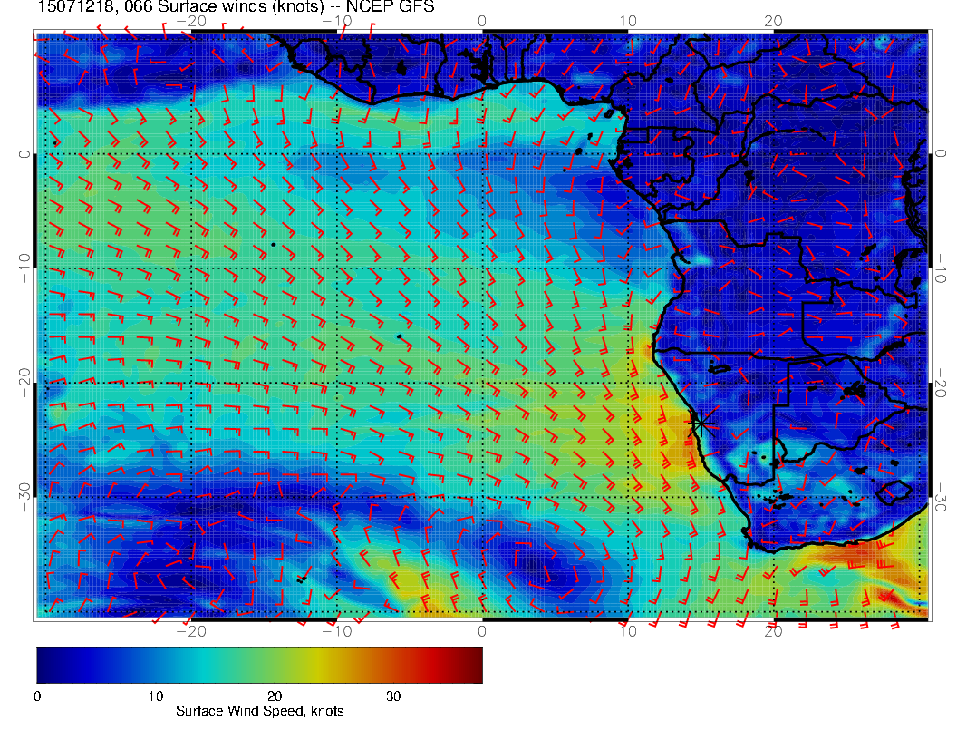Click the '20' longitude label on bottom axis
Image resolution: width=957 pixels, height=740 pixels.
(x=773, y=631)
